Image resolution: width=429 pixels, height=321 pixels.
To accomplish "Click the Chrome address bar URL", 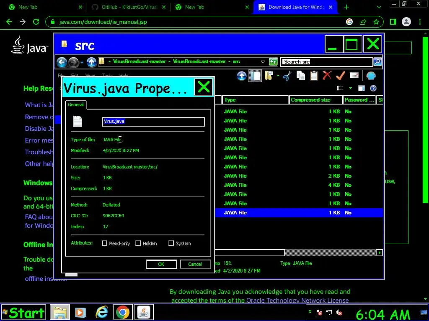I will pos(103,22).
